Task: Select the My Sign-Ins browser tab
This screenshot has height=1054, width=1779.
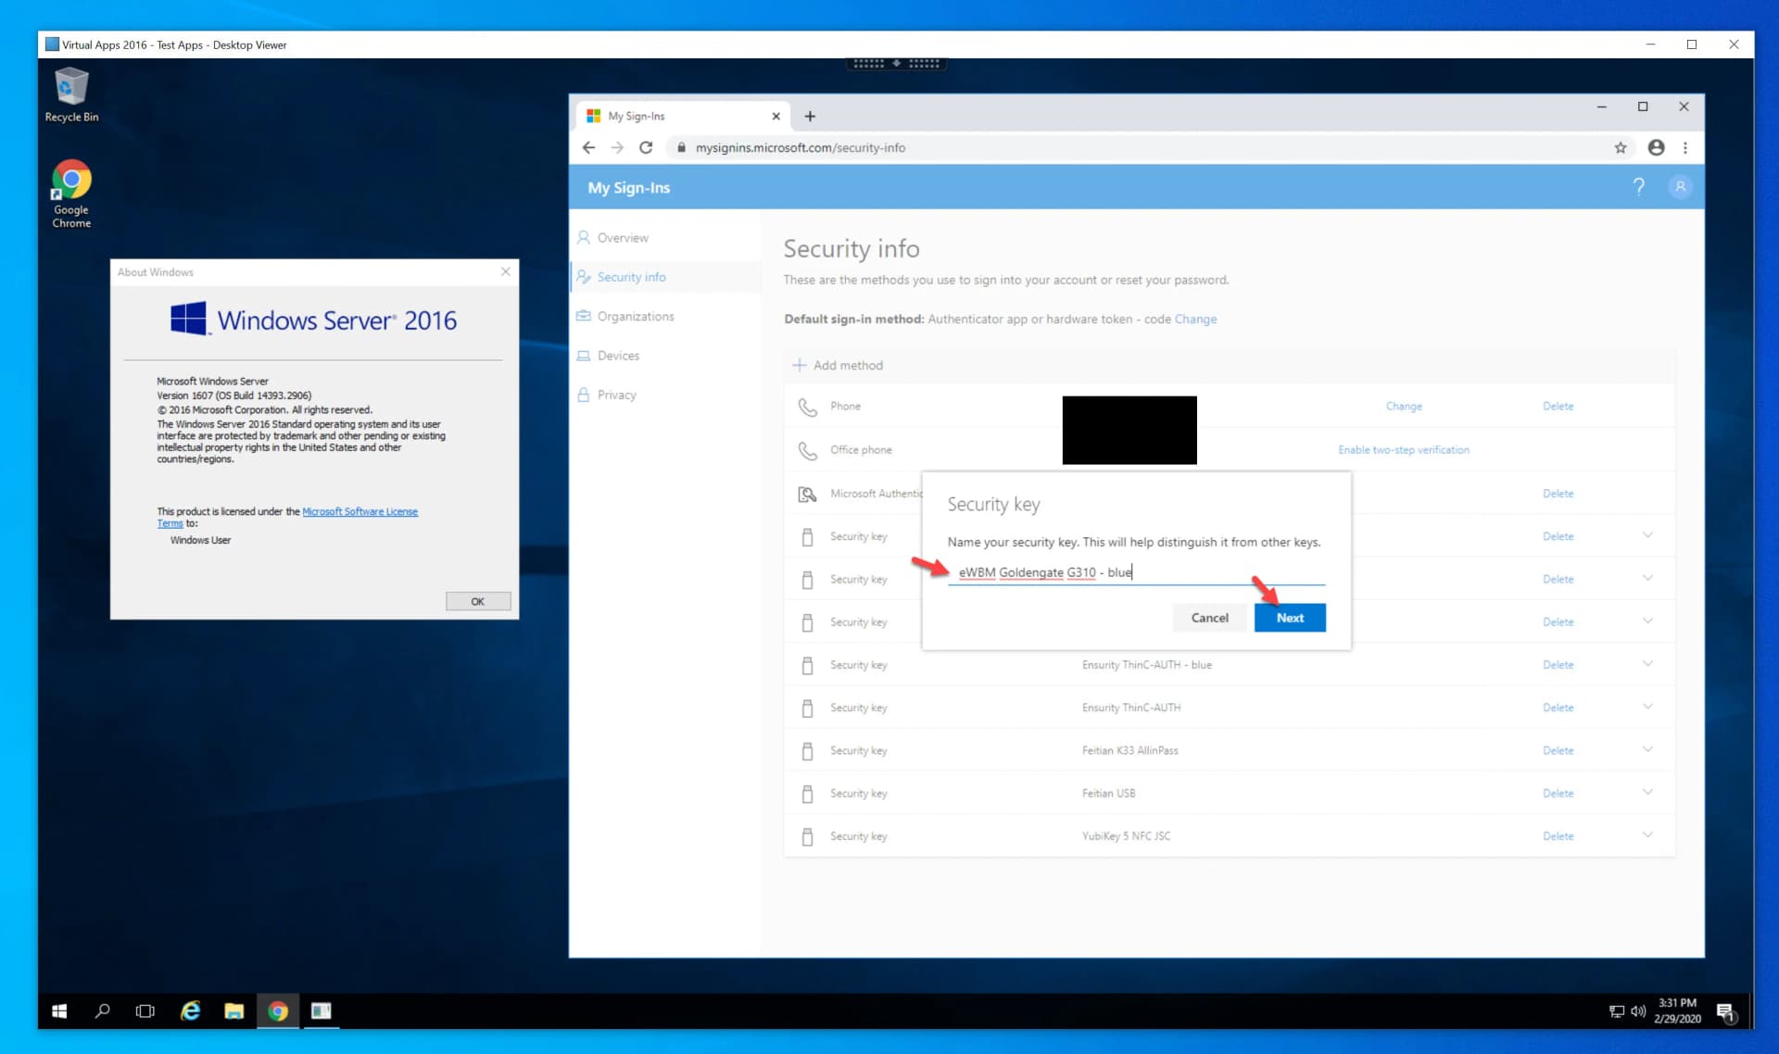Action: pos(683,116)
